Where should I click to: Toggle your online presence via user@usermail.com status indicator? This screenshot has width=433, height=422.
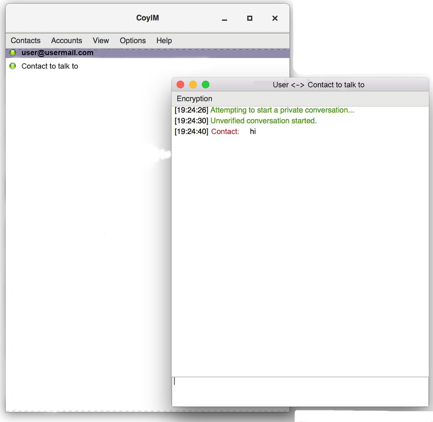click(13, 52)
